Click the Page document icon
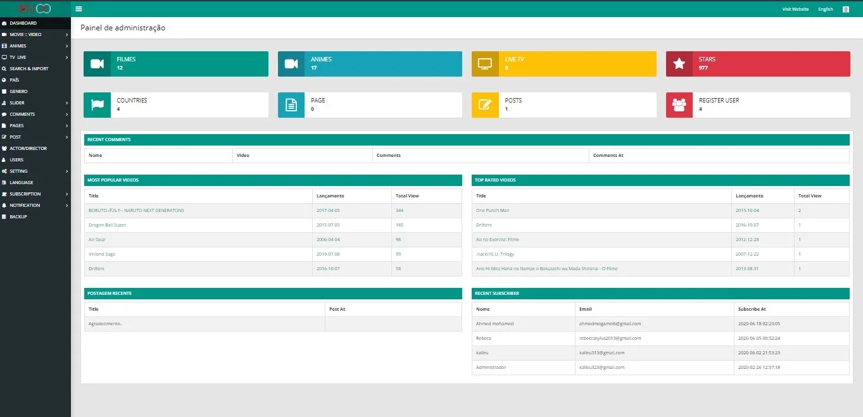This screenshot has height=417, width=863. pyautogui.click(x=291, y=105)
